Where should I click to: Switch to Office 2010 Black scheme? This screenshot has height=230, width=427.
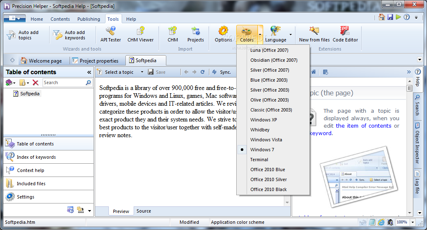[x=269, y=189]
